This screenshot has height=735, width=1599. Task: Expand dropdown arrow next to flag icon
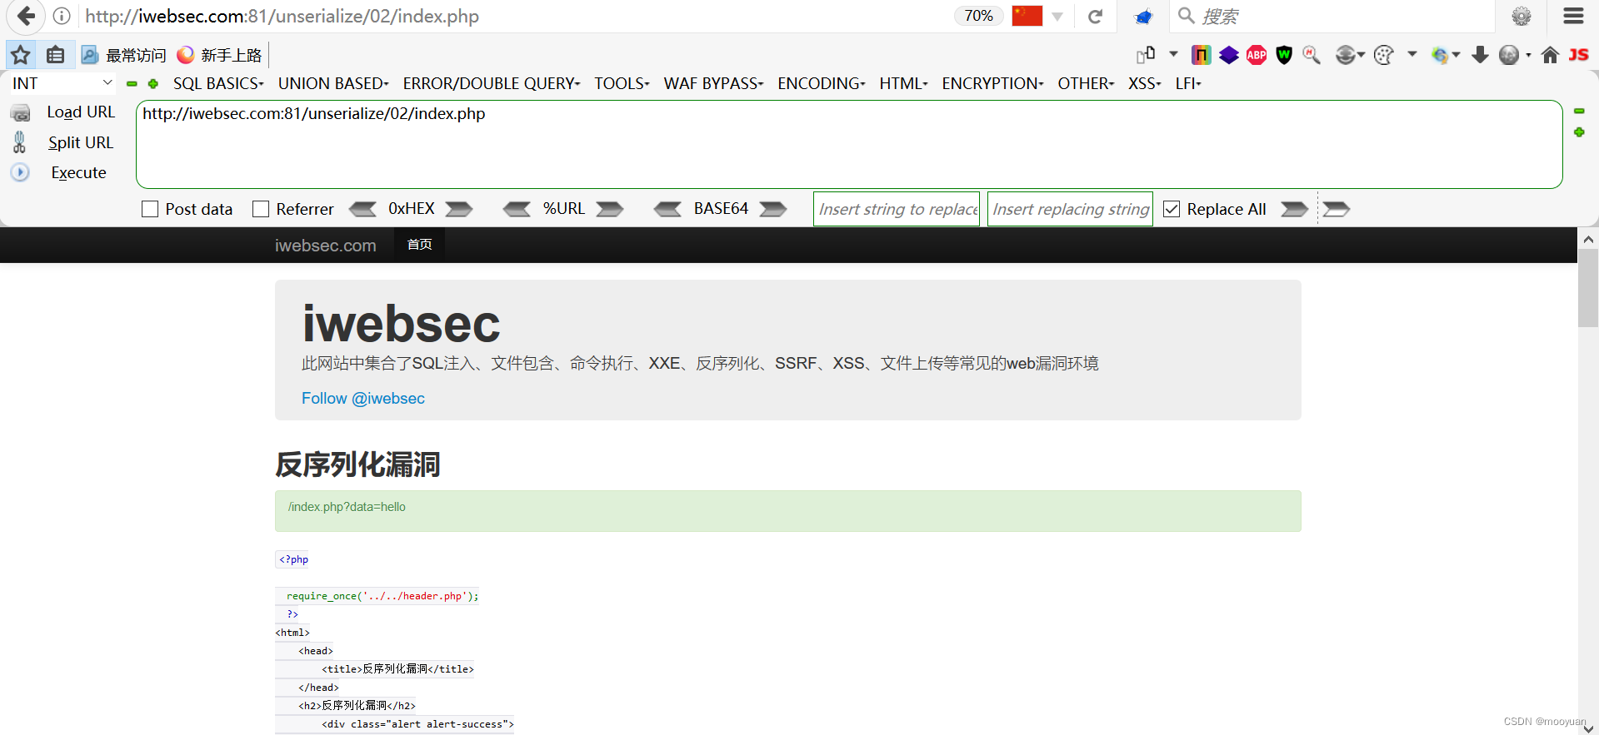[x=1057, y=17]
